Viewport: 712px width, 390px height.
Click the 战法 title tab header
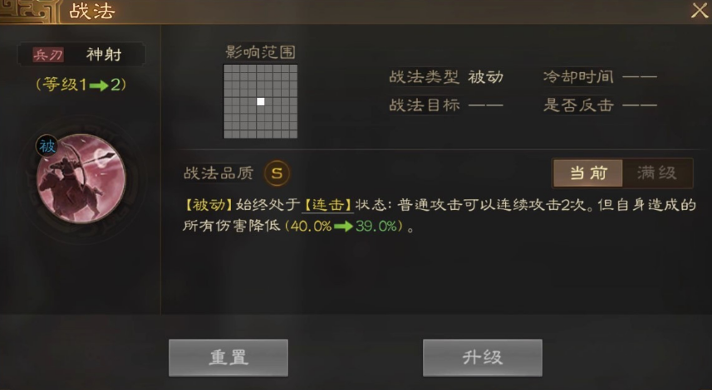[x=91, y=11]
